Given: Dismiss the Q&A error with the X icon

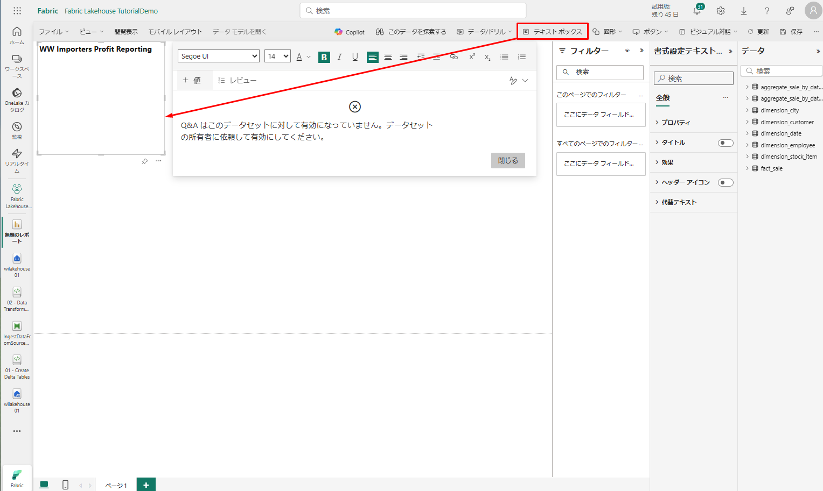Looking at the screenshot, I should point(355,106).
